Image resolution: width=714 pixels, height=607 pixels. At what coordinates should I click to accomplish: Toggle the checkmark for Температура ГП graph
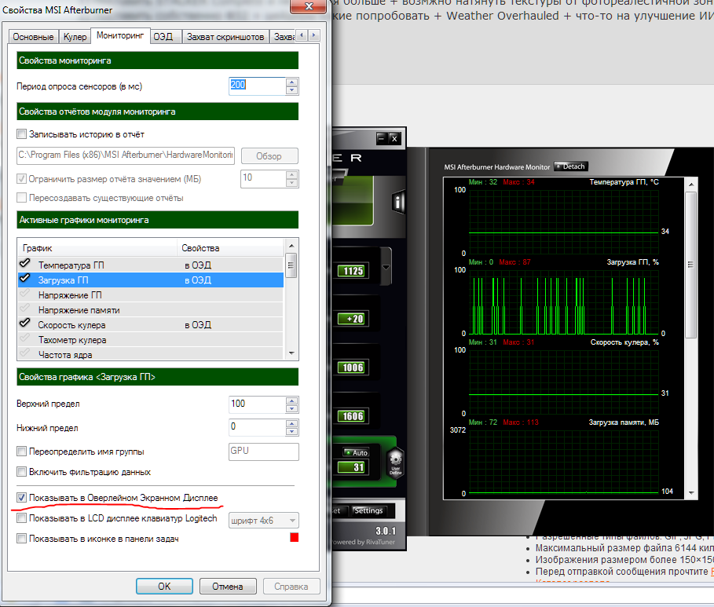[x=24, y=264]
